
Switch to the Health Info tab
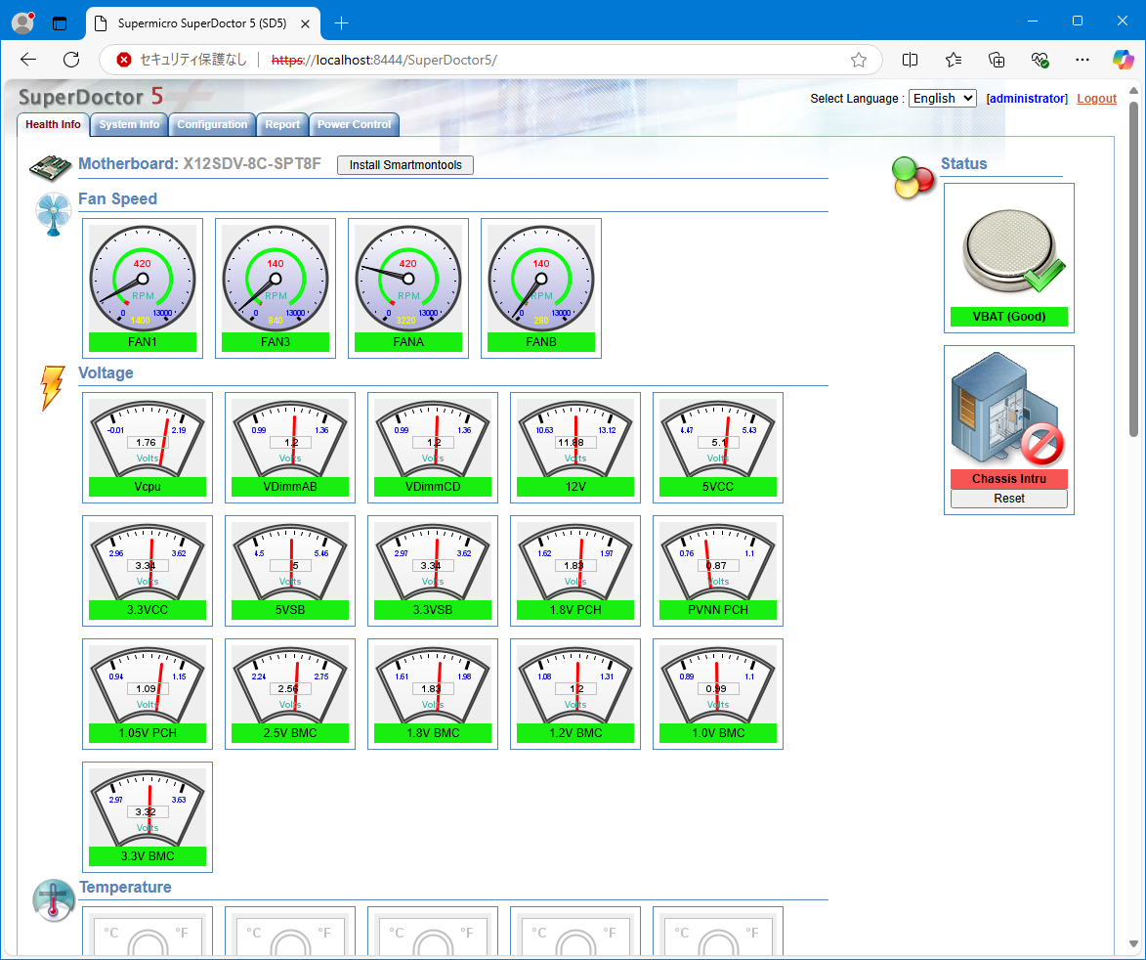click(53, 124)
